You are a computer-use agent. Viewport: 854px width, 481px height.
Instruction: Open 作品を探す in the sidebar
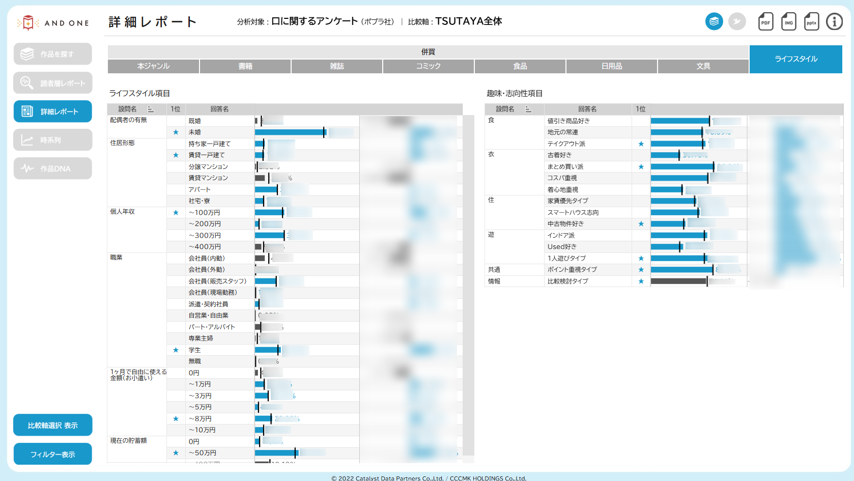53,54
